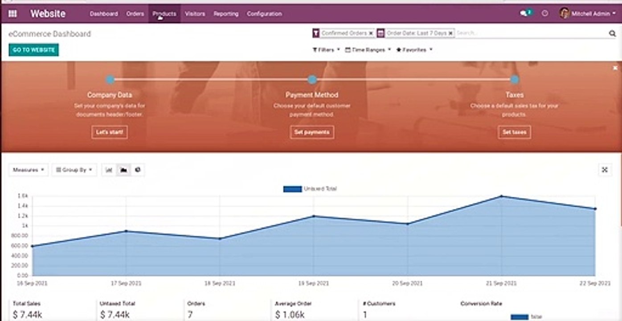Screen dimensions: 622x321
Task: Click the Payment Method step title
Action: pos(312,95)
